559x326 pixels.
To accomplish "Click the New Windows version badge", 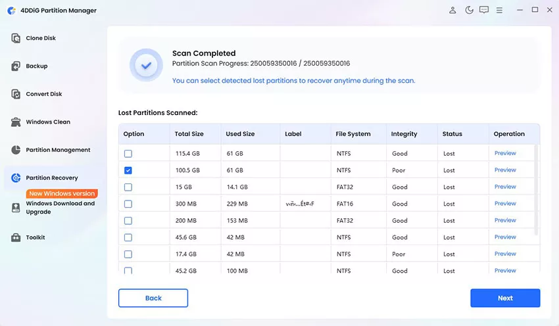I will [x=62, y=193].
